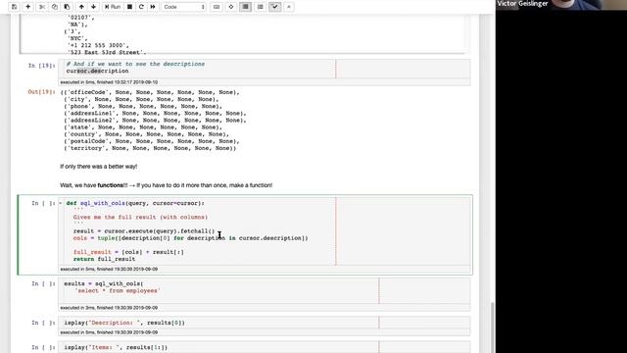Click the 'officeCode' output row
Screen dimensions: 627x353
pos(150,92)
